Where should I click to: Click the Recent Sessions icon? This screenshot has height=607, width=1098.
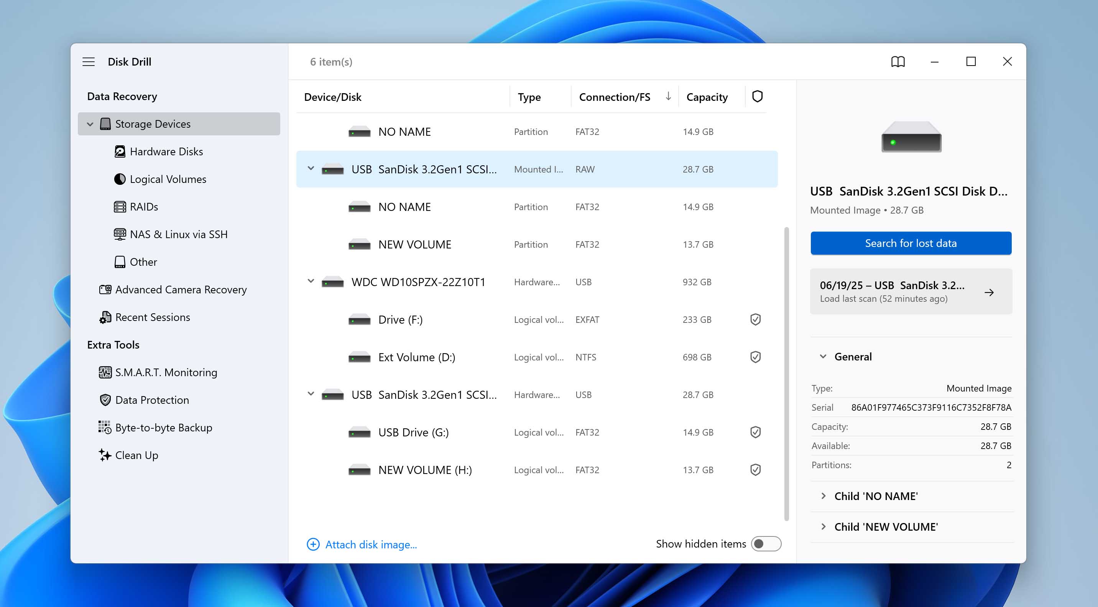[105, 317]
